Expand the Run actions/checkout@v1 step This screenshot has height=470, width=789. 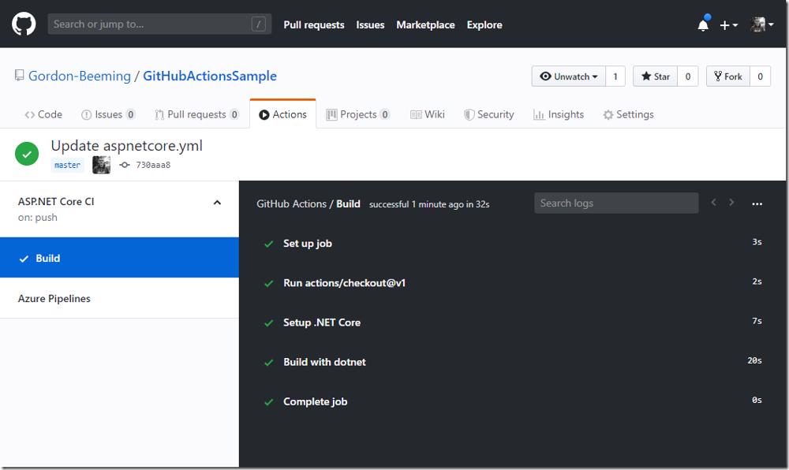512,282
